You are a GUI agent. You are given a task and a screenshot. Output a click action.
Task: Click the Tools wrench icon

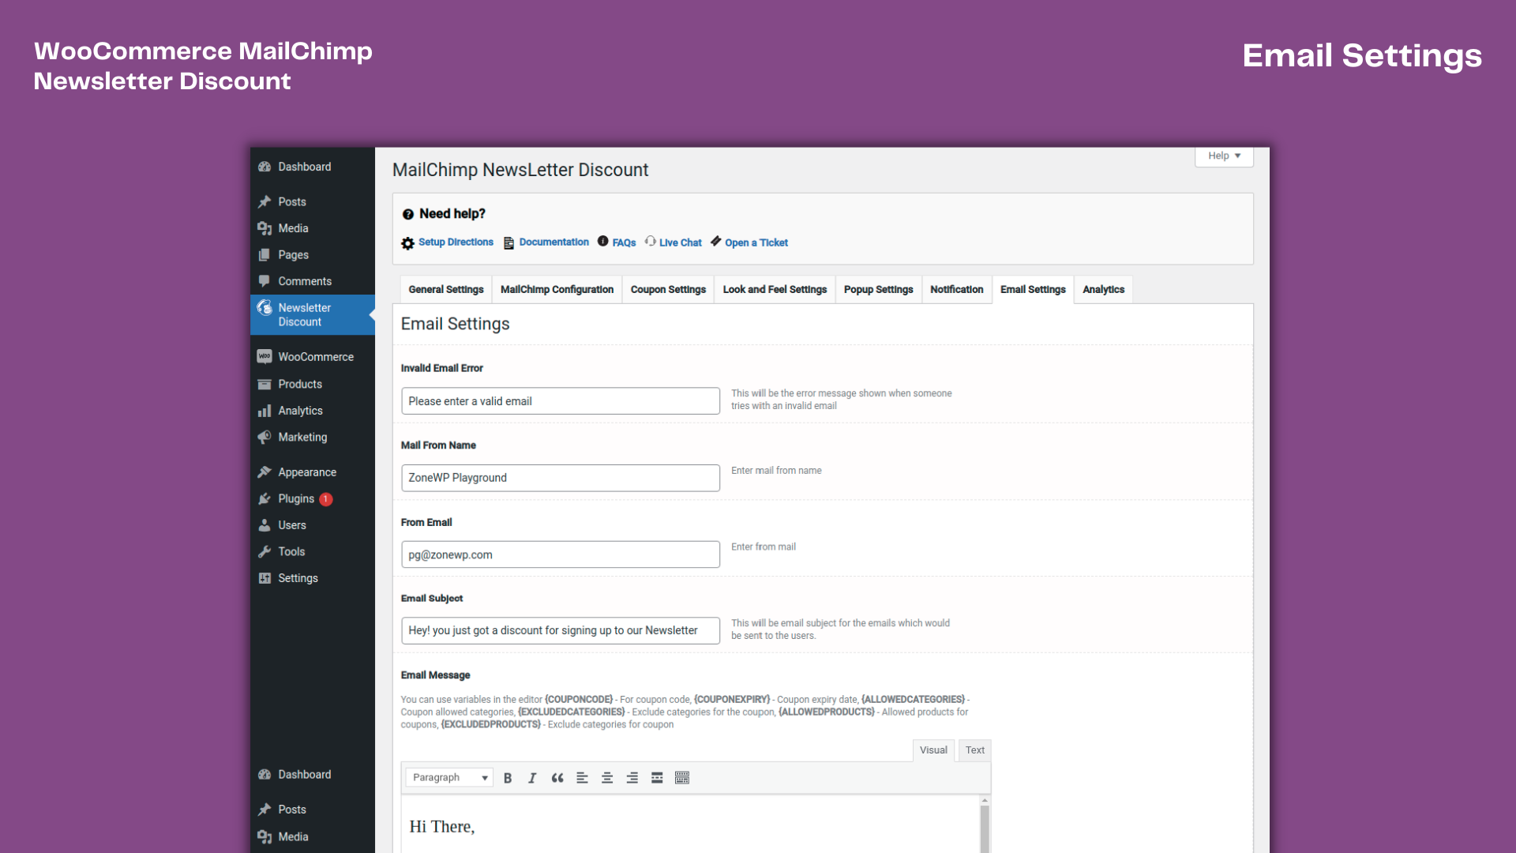[265, 552]
